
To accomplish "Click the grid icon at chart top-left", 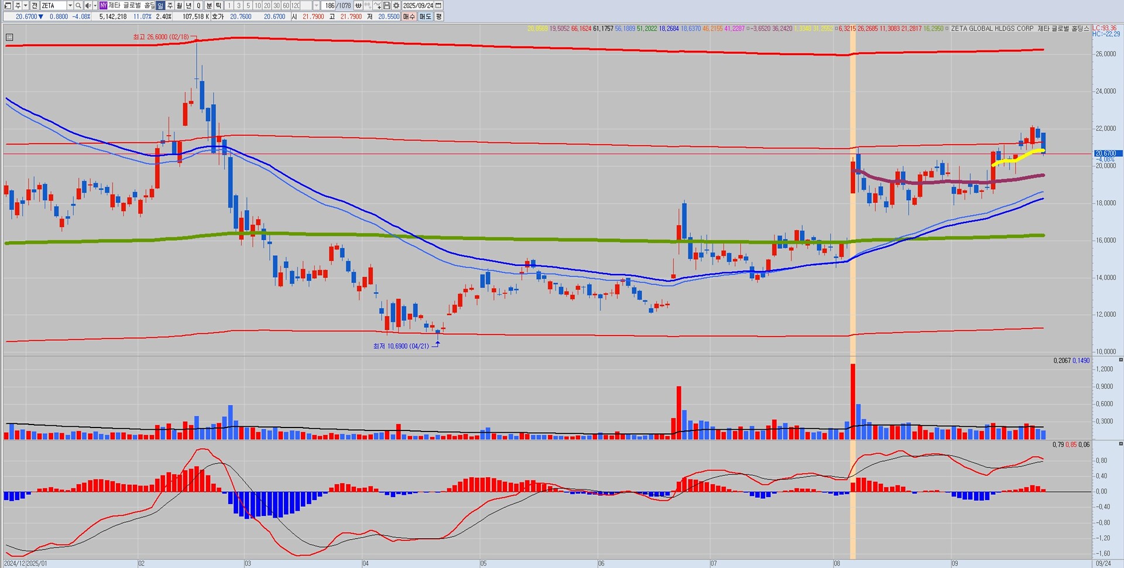I will 9,37.
